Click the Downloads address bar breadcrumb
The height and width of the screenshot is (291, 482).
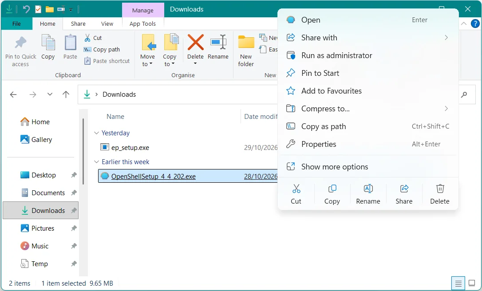tap(119, 94)
